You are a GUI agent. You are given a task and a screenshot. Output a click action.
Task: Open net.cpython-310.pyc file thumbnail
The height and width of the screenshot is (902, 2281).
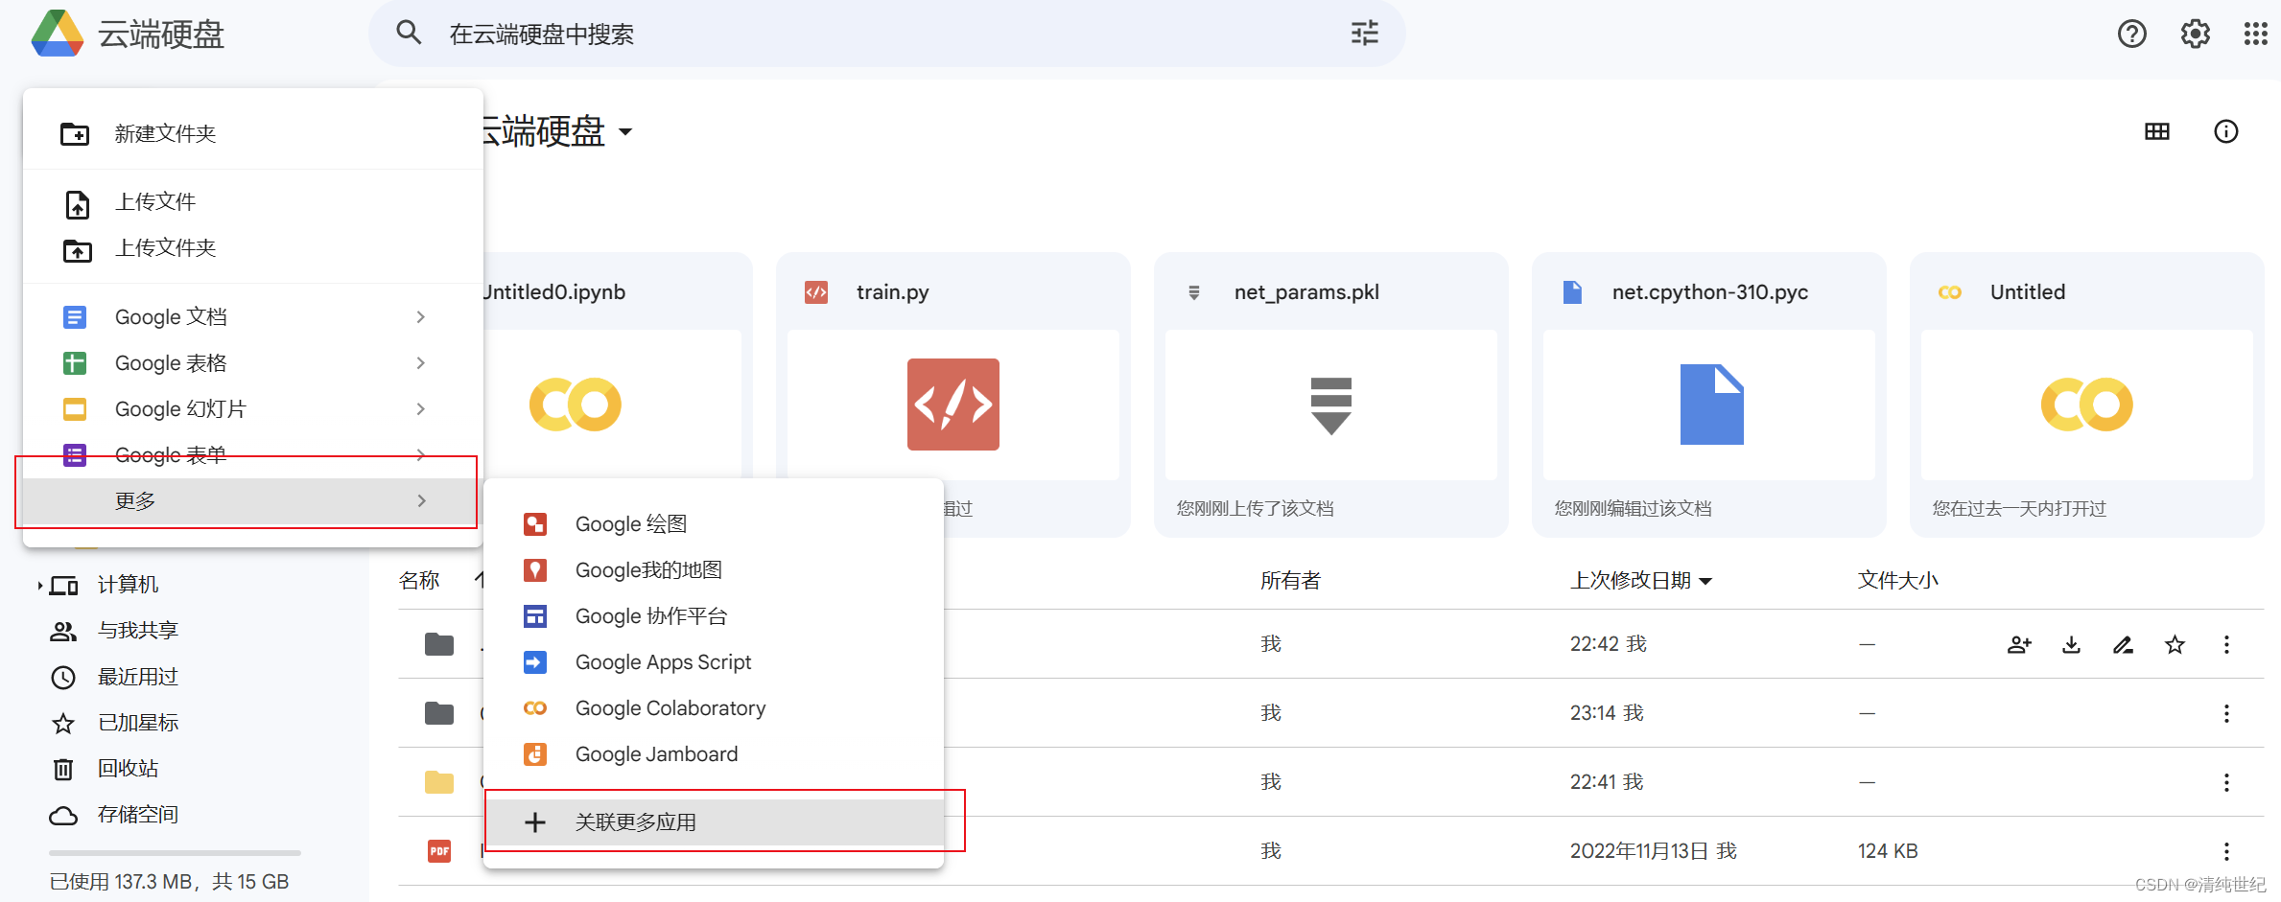pos(1709,405)
